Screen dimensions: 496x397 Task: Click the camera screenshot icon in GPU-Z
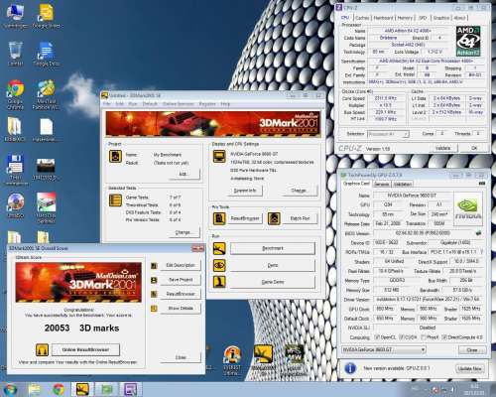click(x=482, y=183)
